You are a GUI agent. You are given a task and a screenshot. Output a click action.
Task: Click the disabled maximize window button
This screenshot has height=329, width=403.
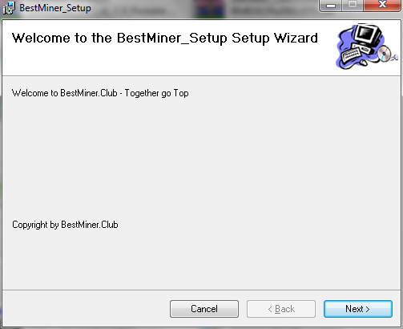click(353, 6)
